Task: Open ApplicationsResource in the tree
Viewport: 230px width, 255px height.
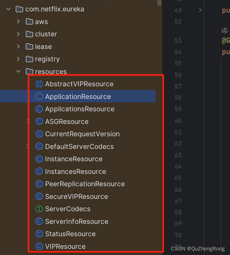Action: pyautogui.click(x=80, y=109)
